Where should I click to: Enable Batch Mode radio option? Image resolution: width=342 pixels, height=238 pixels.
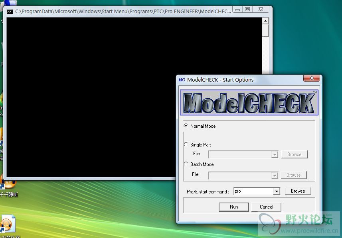coord(186,164)
